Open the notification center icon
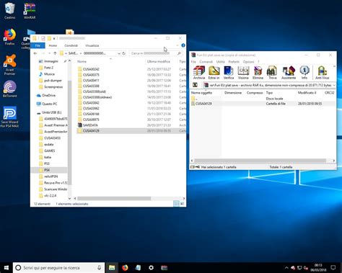The height and width of the screenshot is (273, 342). (x=333, y=267)
